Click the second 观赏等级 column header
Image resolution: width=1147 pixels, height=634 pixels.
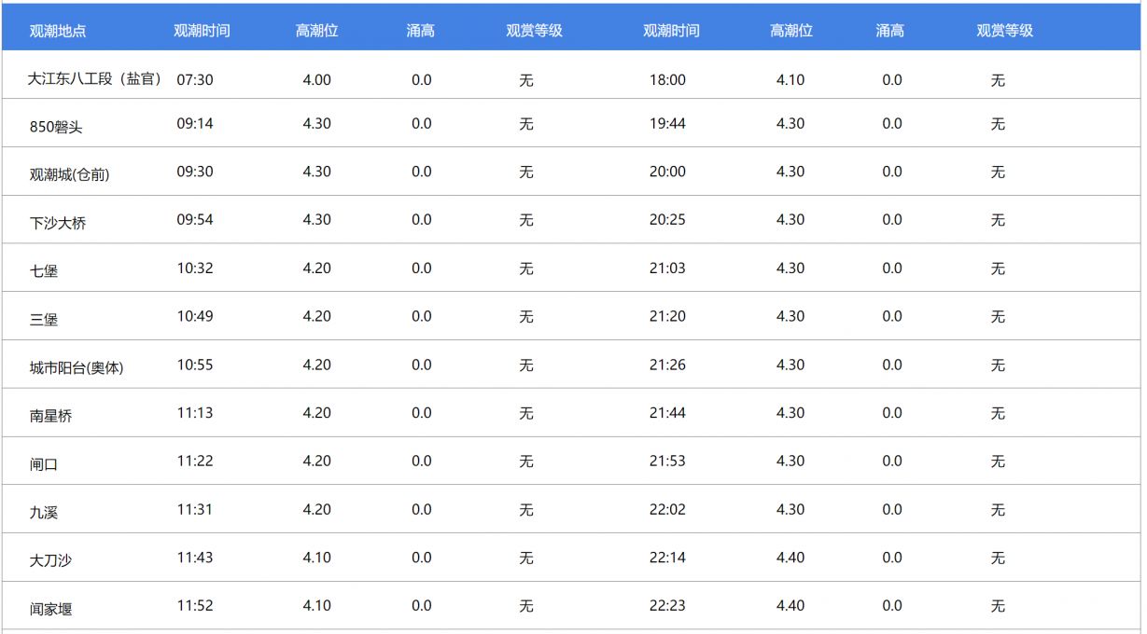click(1004, 31)
